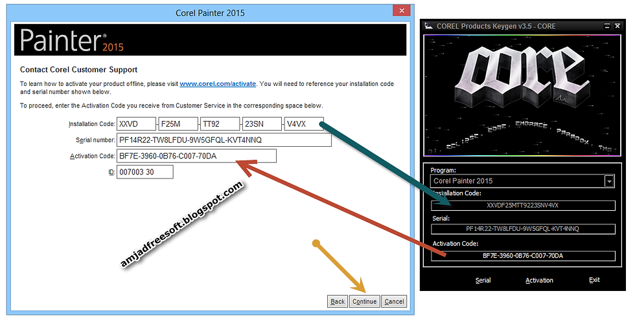Click the CORE logo image in the keygen
The height and width of the screenshot is (322, 635).
tap(522, 95)
